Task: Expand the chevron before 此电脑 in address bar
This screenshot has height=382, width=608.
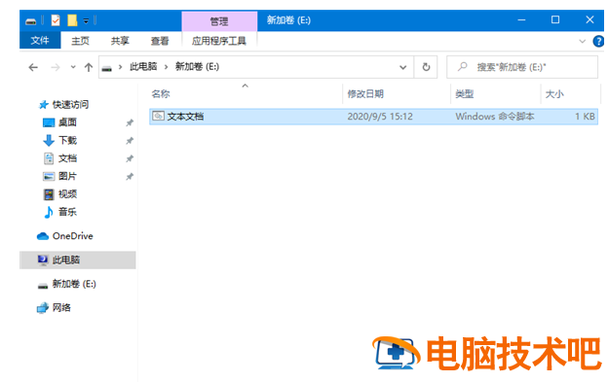Action: click(120, 67)
